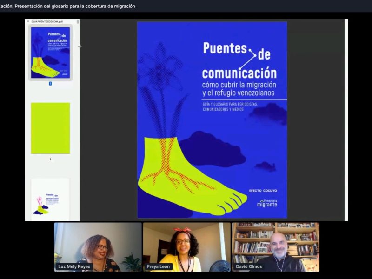This screenshot has height=279, width=372.
Task: Click the Puentes de comunicación cover page
Action: [x=212, y=120]
